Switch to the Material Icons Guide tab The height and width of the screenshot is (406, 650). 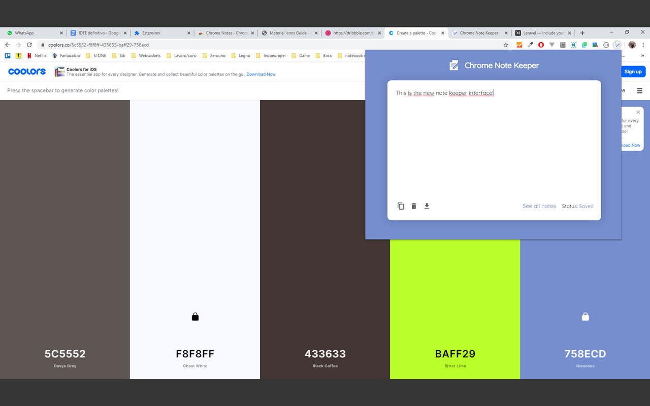289,32
